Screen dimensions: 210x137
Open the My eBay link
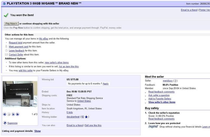[44, 39]
